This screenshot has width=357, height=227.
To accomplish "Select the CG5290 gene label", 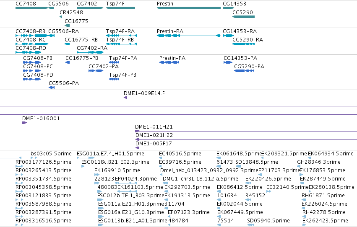I will [243, 13].
